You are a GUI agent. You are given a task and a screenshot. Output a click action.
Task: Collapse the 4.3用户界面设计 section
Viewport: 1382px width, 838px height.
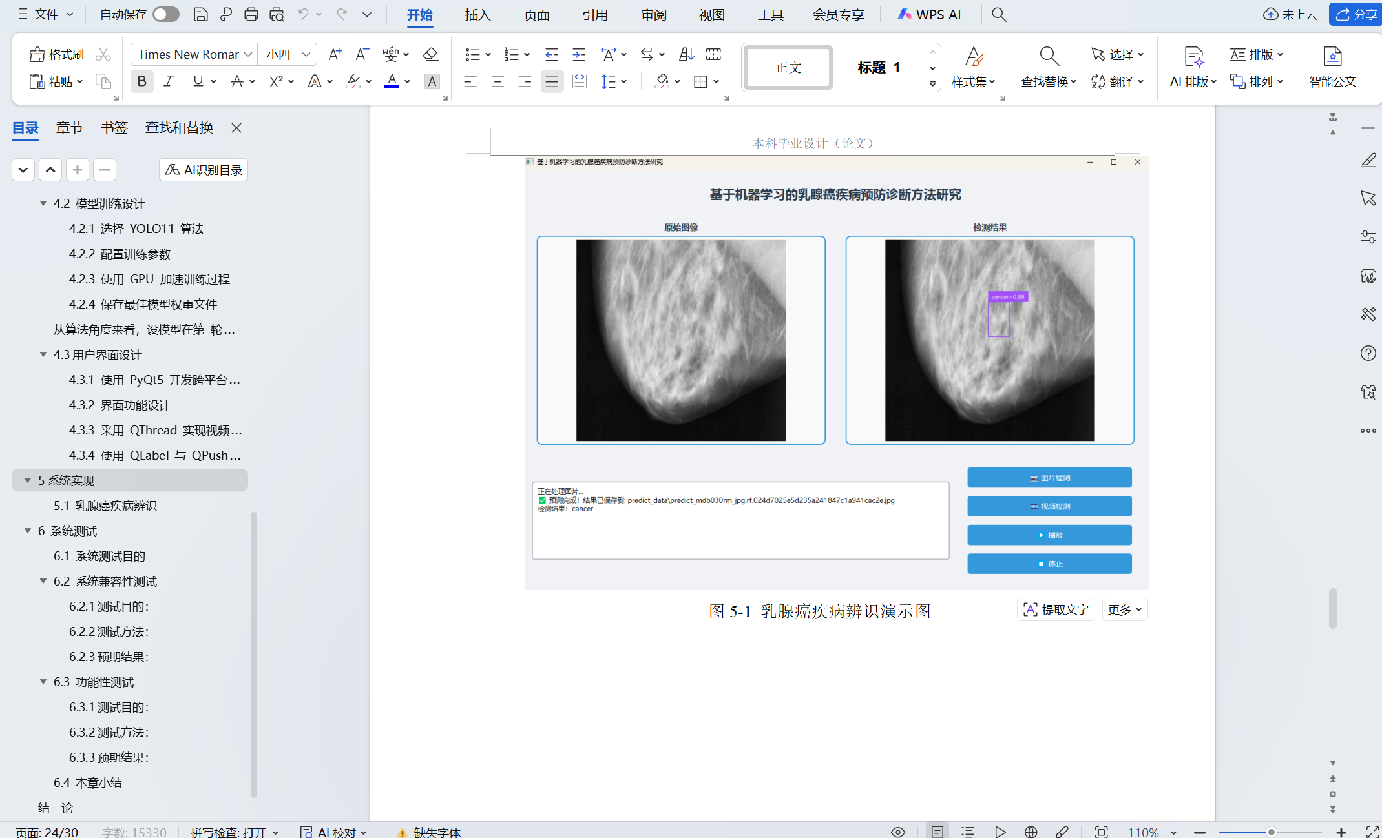point(43,354)
